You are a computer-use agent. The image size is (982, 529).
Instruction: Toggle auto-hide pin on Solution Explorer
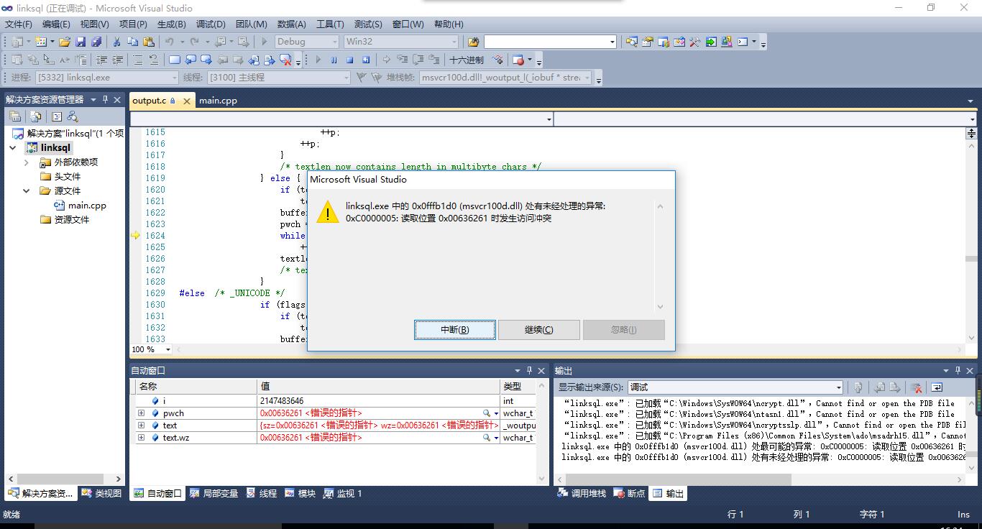pyautogui.click(x=105, y=99)
